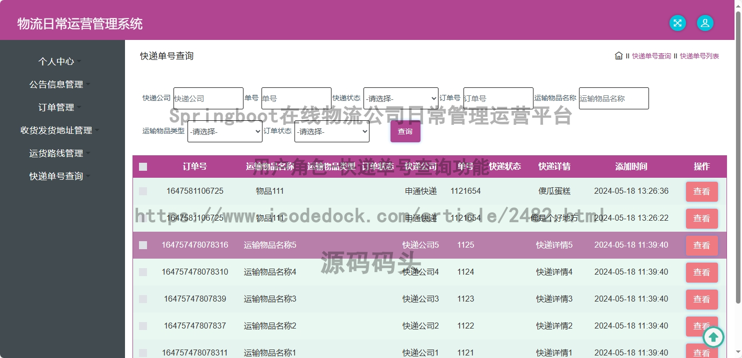Click the 查询 search button
742x358 pixels.
tap(405, 131)
